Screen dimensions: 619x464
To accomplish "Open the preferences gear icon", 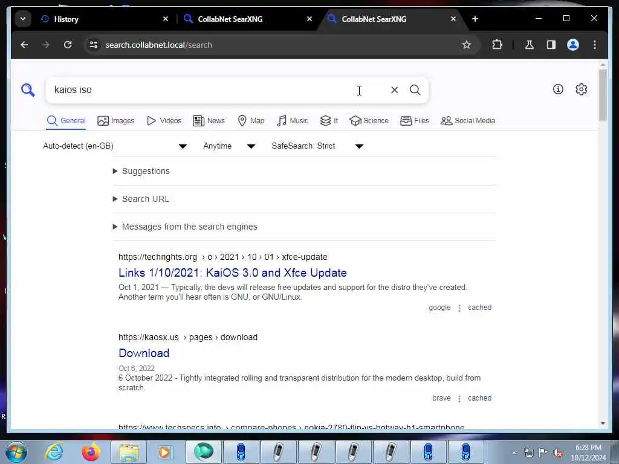I will (581, 89).
